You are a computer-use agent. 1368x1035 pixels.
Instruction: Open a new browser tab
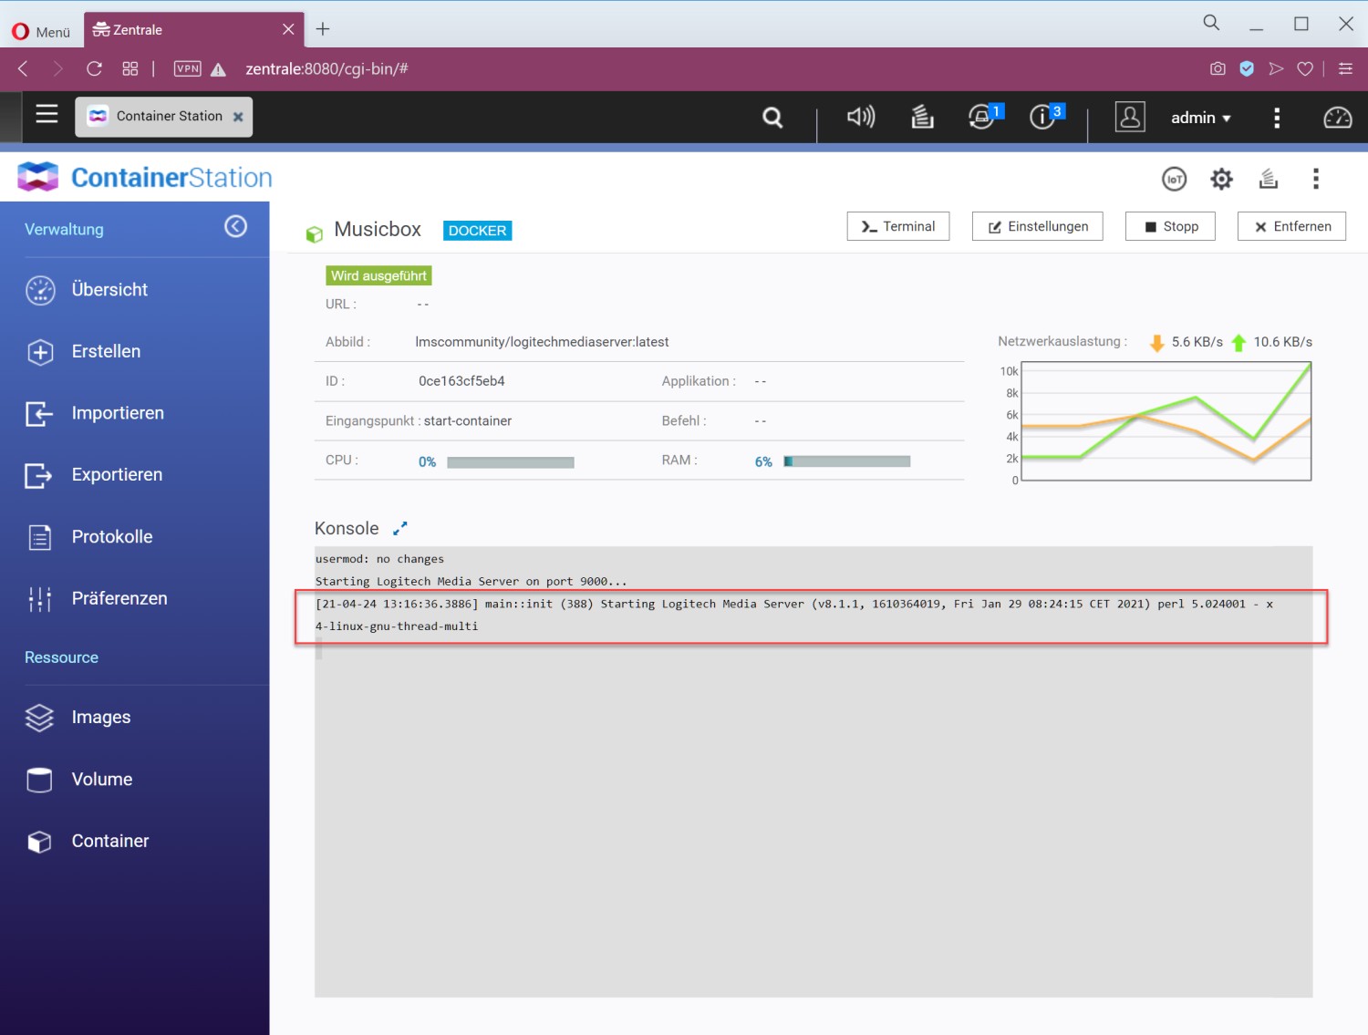point(323,29)
